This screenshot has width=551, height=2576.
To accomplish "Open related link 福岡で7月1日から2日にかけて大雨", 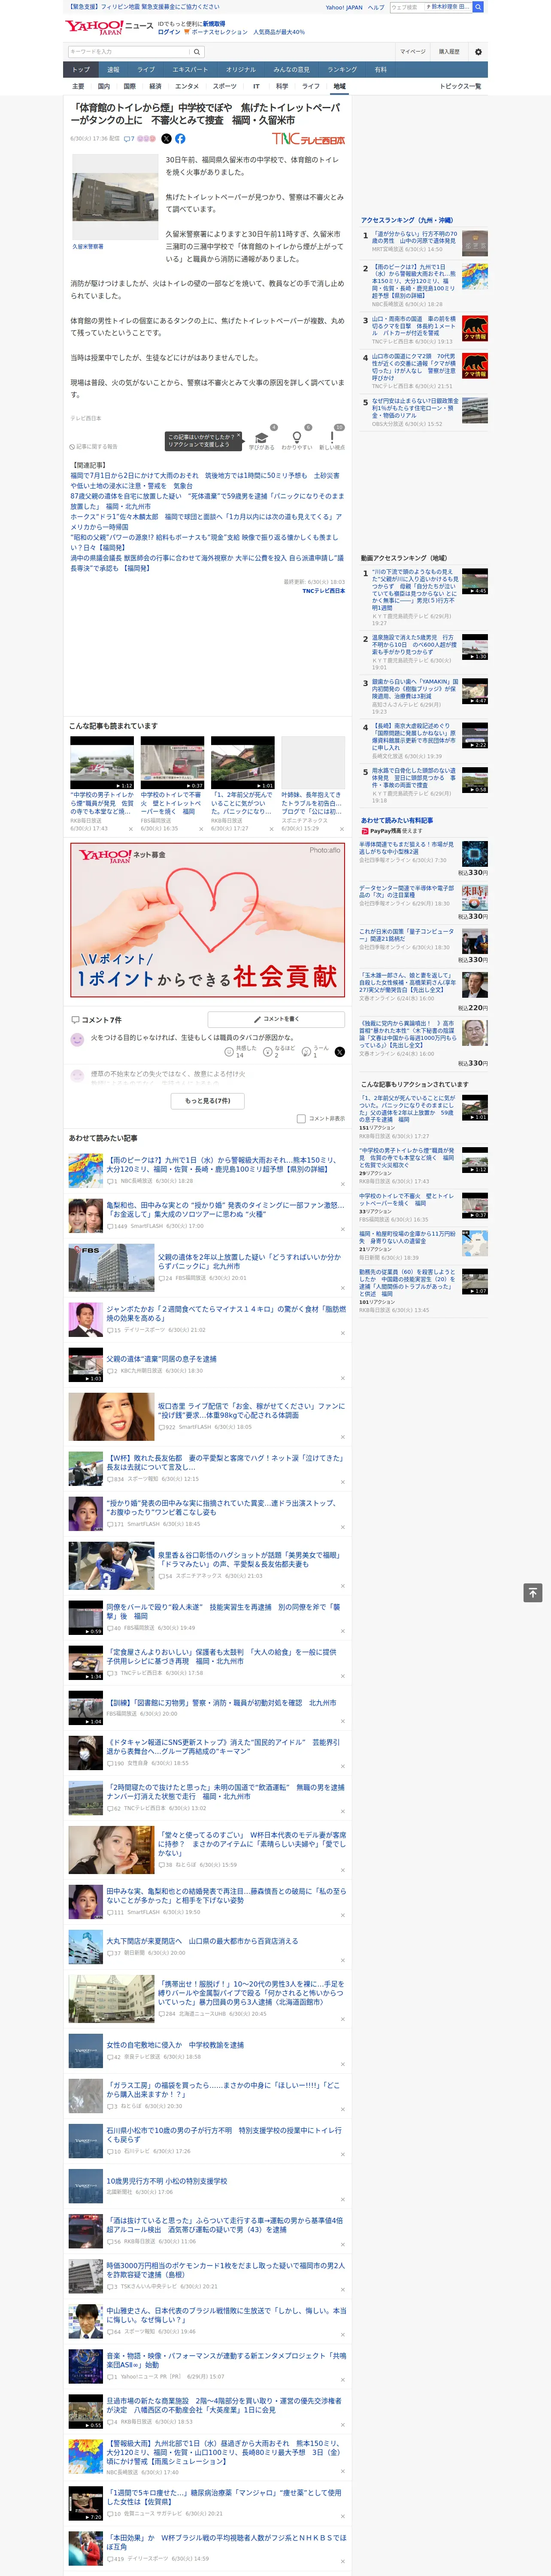I will (205, 481).
